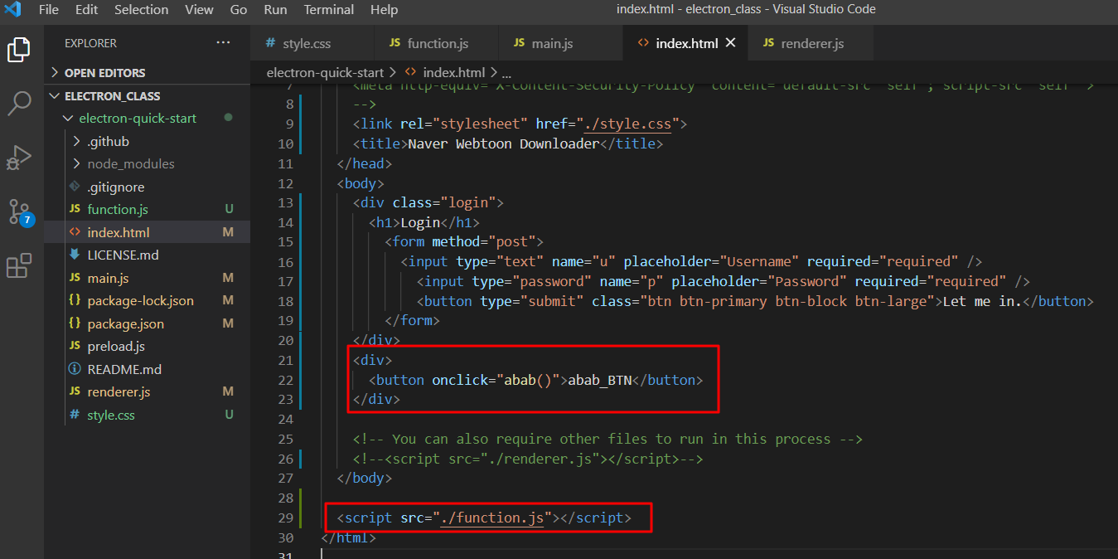Viewport: 1118px width, 559px height.
Task: Click the class="login" div line
Action: 428,203
